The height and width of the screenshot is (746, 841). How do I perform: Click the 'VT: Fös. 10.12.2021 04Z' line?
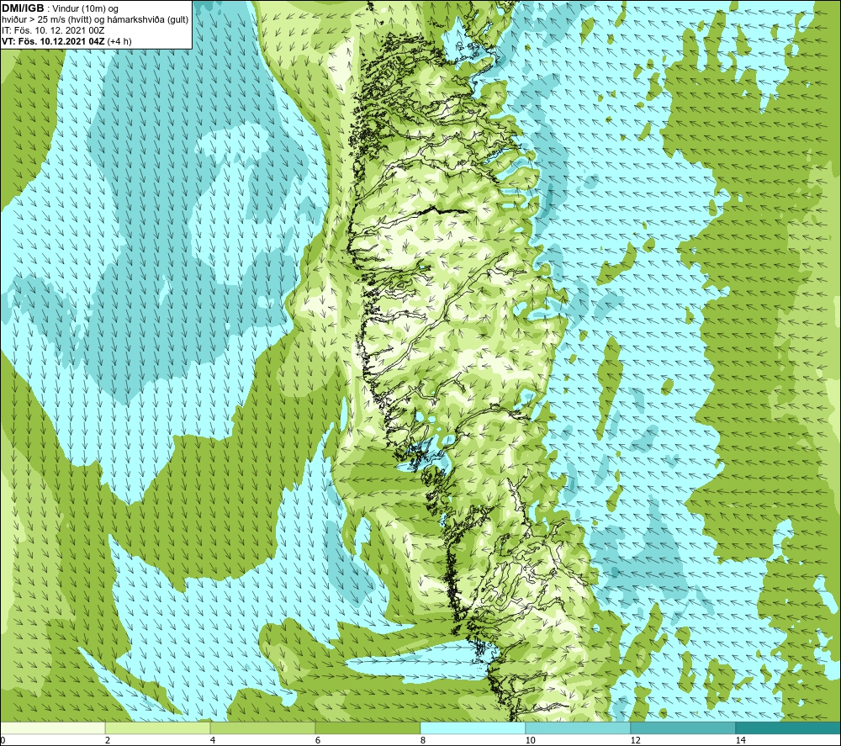(x=66, y=41)
